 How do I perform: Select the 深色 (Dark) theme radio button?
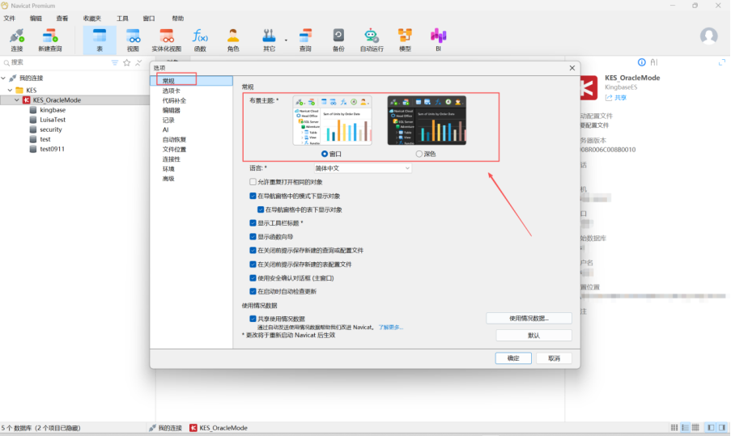tap(419, 154)
